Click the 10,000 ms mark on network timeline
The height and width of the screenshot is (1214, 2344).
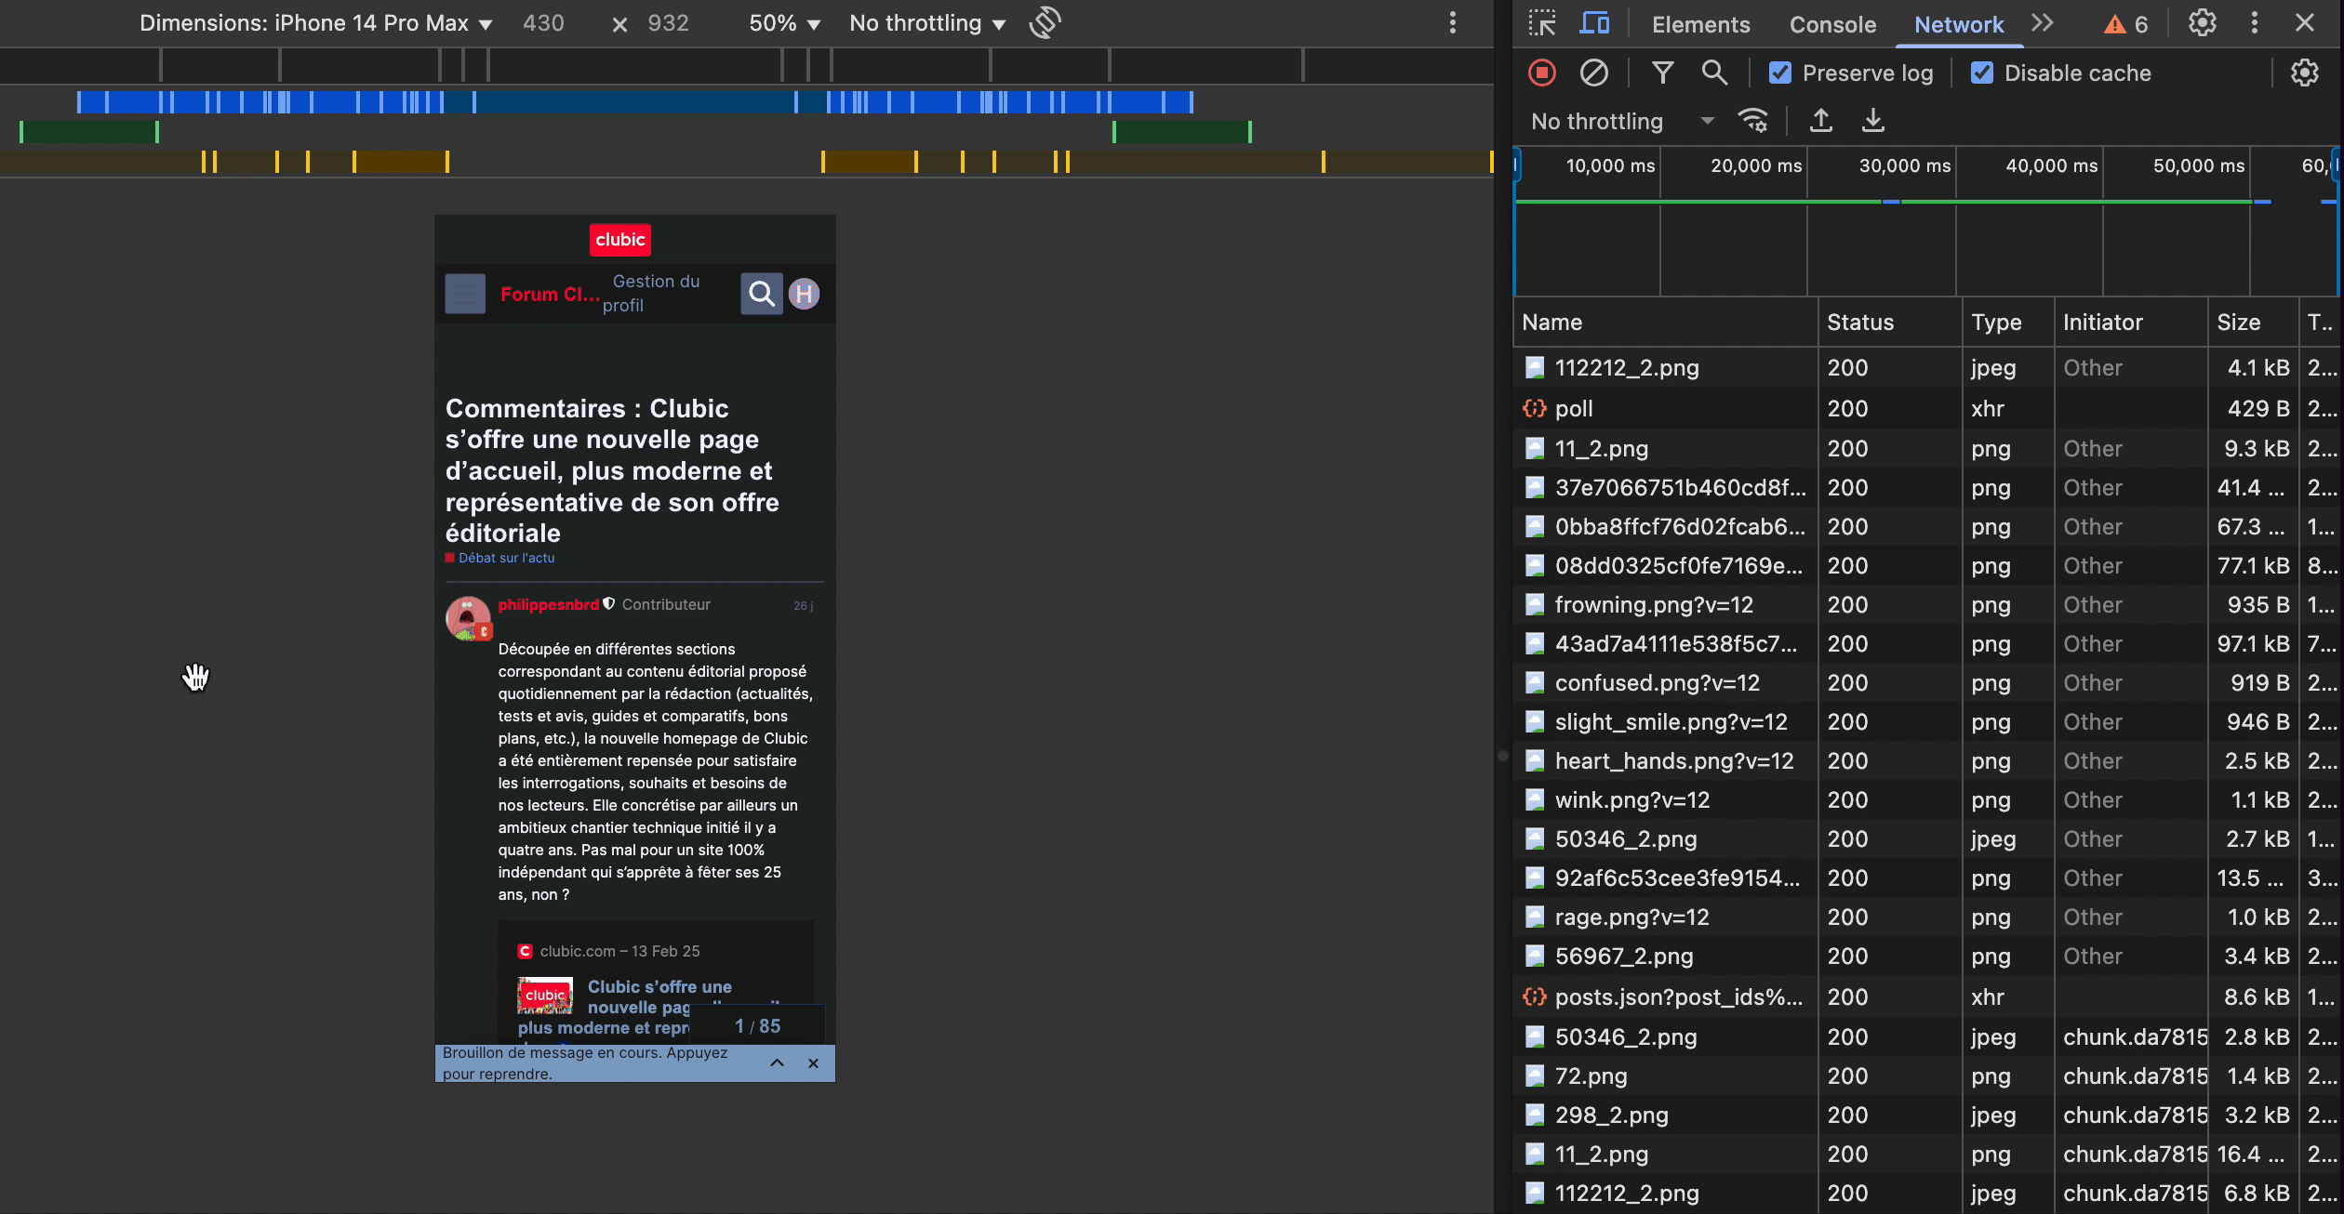pyautogui.click(x=1609, y=165)
